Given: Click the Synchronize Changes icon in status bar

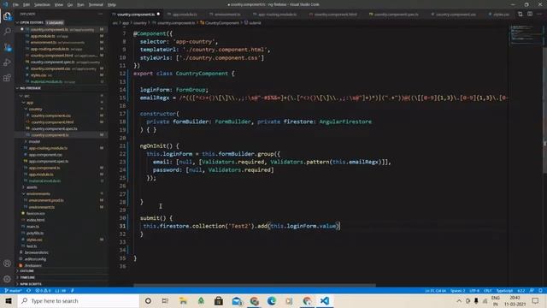Looking at the screenshot, I should click(x=28, y=291).
